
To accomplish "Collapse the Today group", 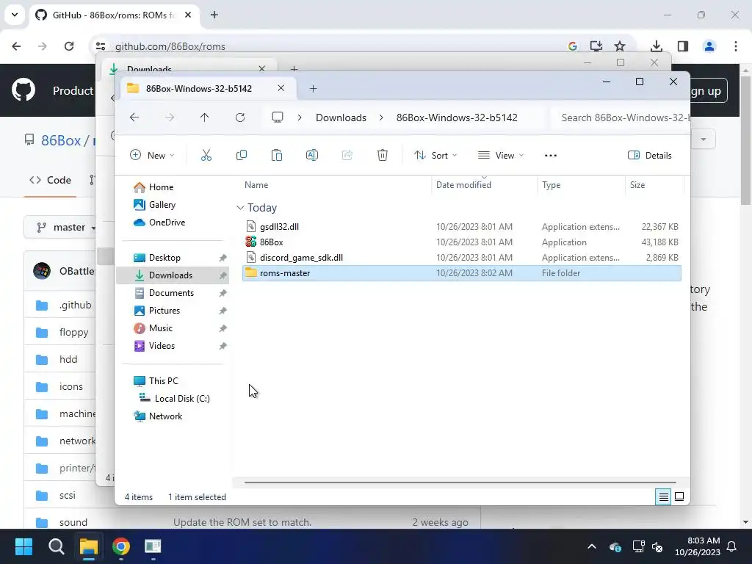I will click(x=240, y=208).
